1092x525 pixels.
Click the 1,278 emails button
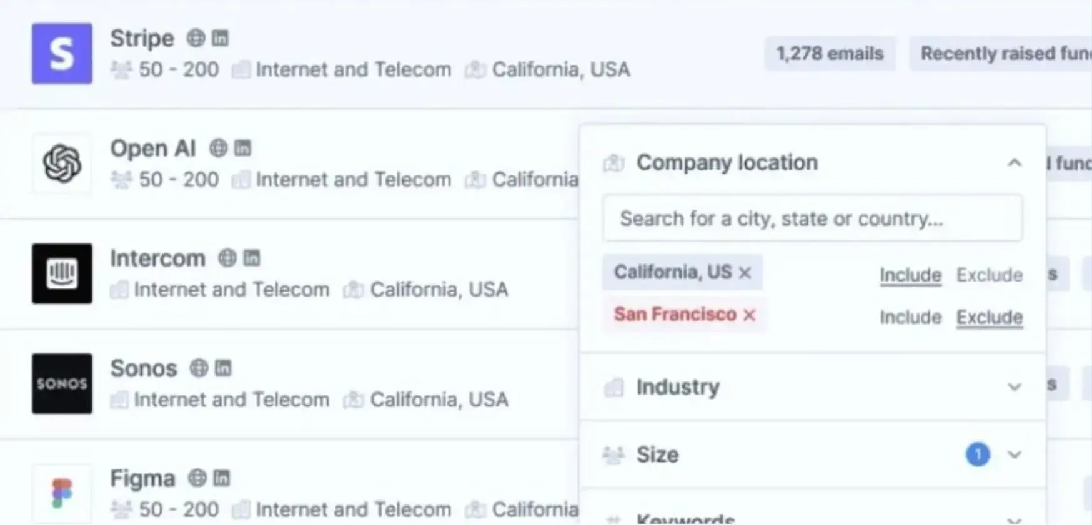830,54
